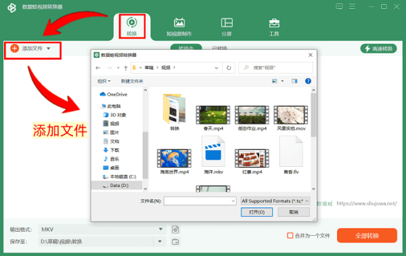Refresh the folder listing
Screen dimensions: 406x256
[229, 68]
